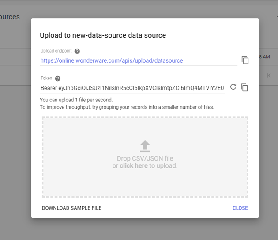Copy the upload endpoint URL
Image resolution: width=278 pixels, height=240 pixels.
pyautogui.click(x=245, y=60)
